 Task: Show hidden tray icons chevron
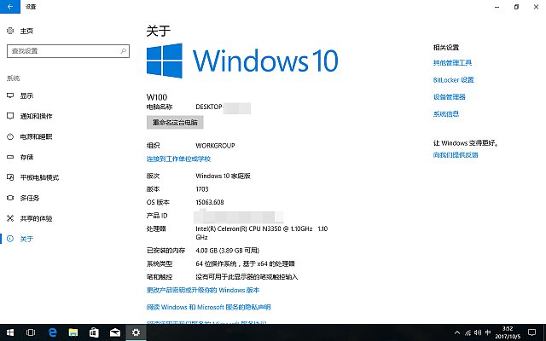point(457,332)
